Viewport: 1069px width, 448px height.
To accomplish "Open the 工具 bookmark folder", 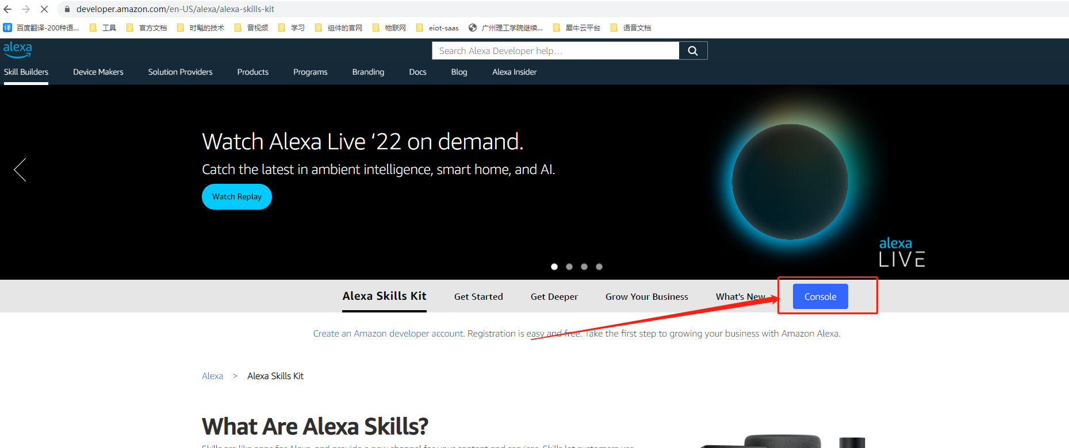I will (104, 28).
